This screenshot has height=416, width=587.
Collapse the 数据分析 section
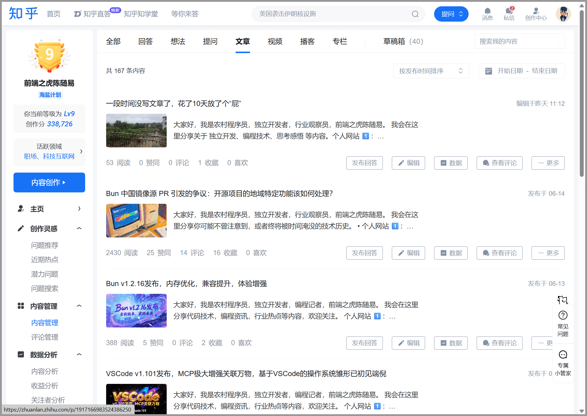79,354
